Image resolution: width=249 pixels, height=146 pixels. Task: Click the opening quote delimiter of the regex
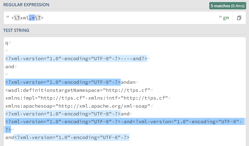[8, 18]
